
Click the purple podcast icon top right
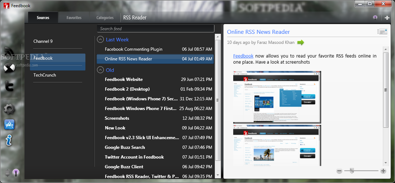(x=375, y=18)
